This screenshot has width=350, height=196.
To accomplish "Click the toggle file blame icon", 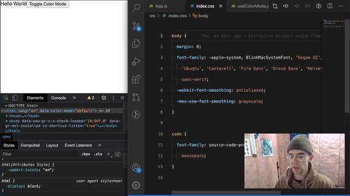I will (x=285, y=6).
